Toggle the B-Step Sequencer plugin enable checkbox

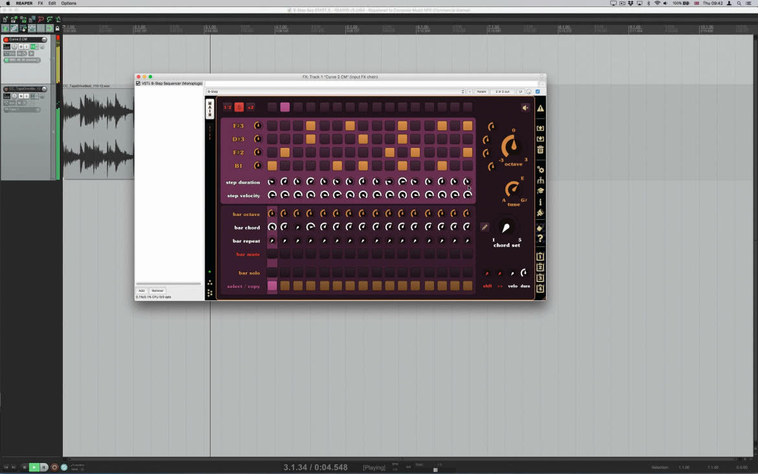tap(138, 83)
